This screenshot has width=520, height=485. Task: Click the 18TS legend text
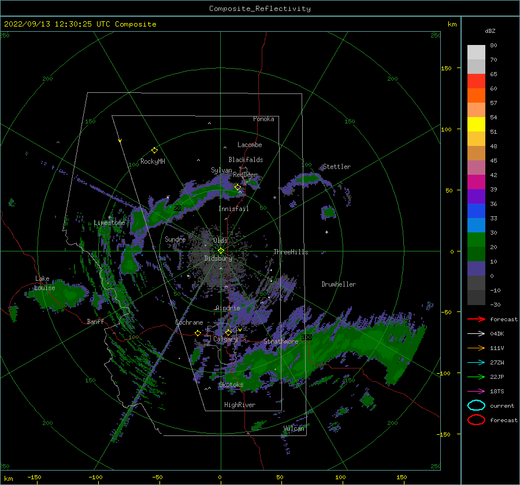(497, 392)
